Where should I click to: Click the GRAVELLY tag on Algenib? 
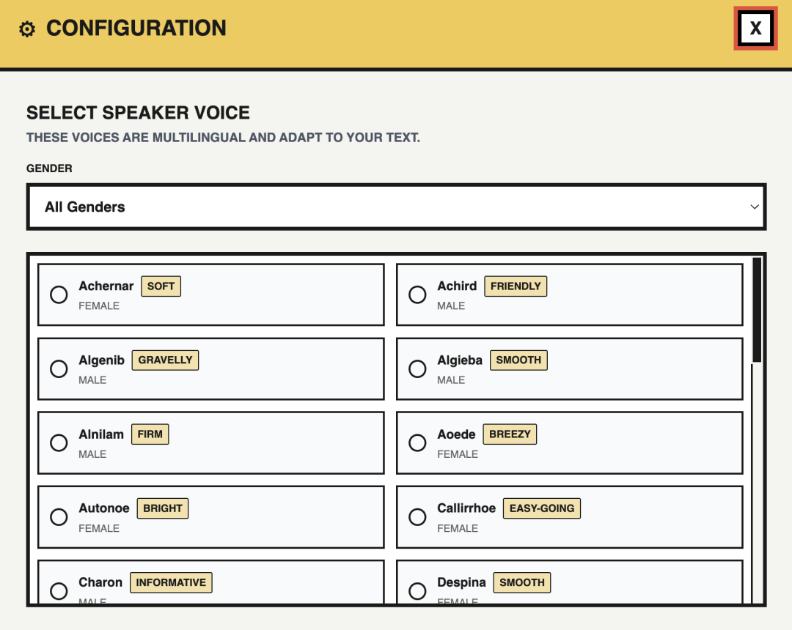tap(165, 360)
